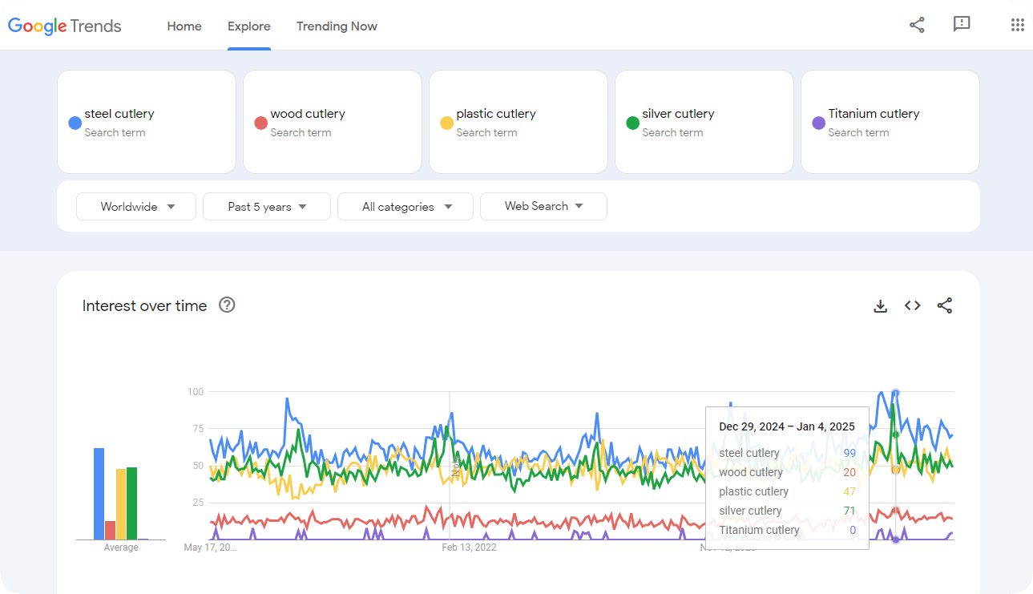The height and width of the screenshot is (594, 1033).
Task: Expand the All categories dropdown
Action: pyautogui.click(x=406, y=207)
